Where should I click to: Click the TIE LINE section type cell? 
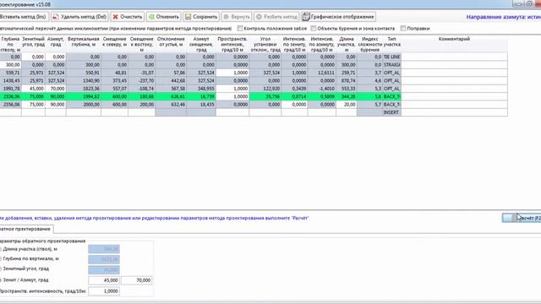click(x=391, y=57)
